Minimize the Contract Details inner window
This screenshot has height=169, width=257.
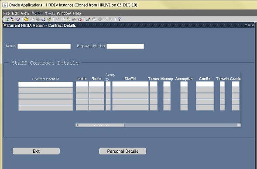point(246,25)
